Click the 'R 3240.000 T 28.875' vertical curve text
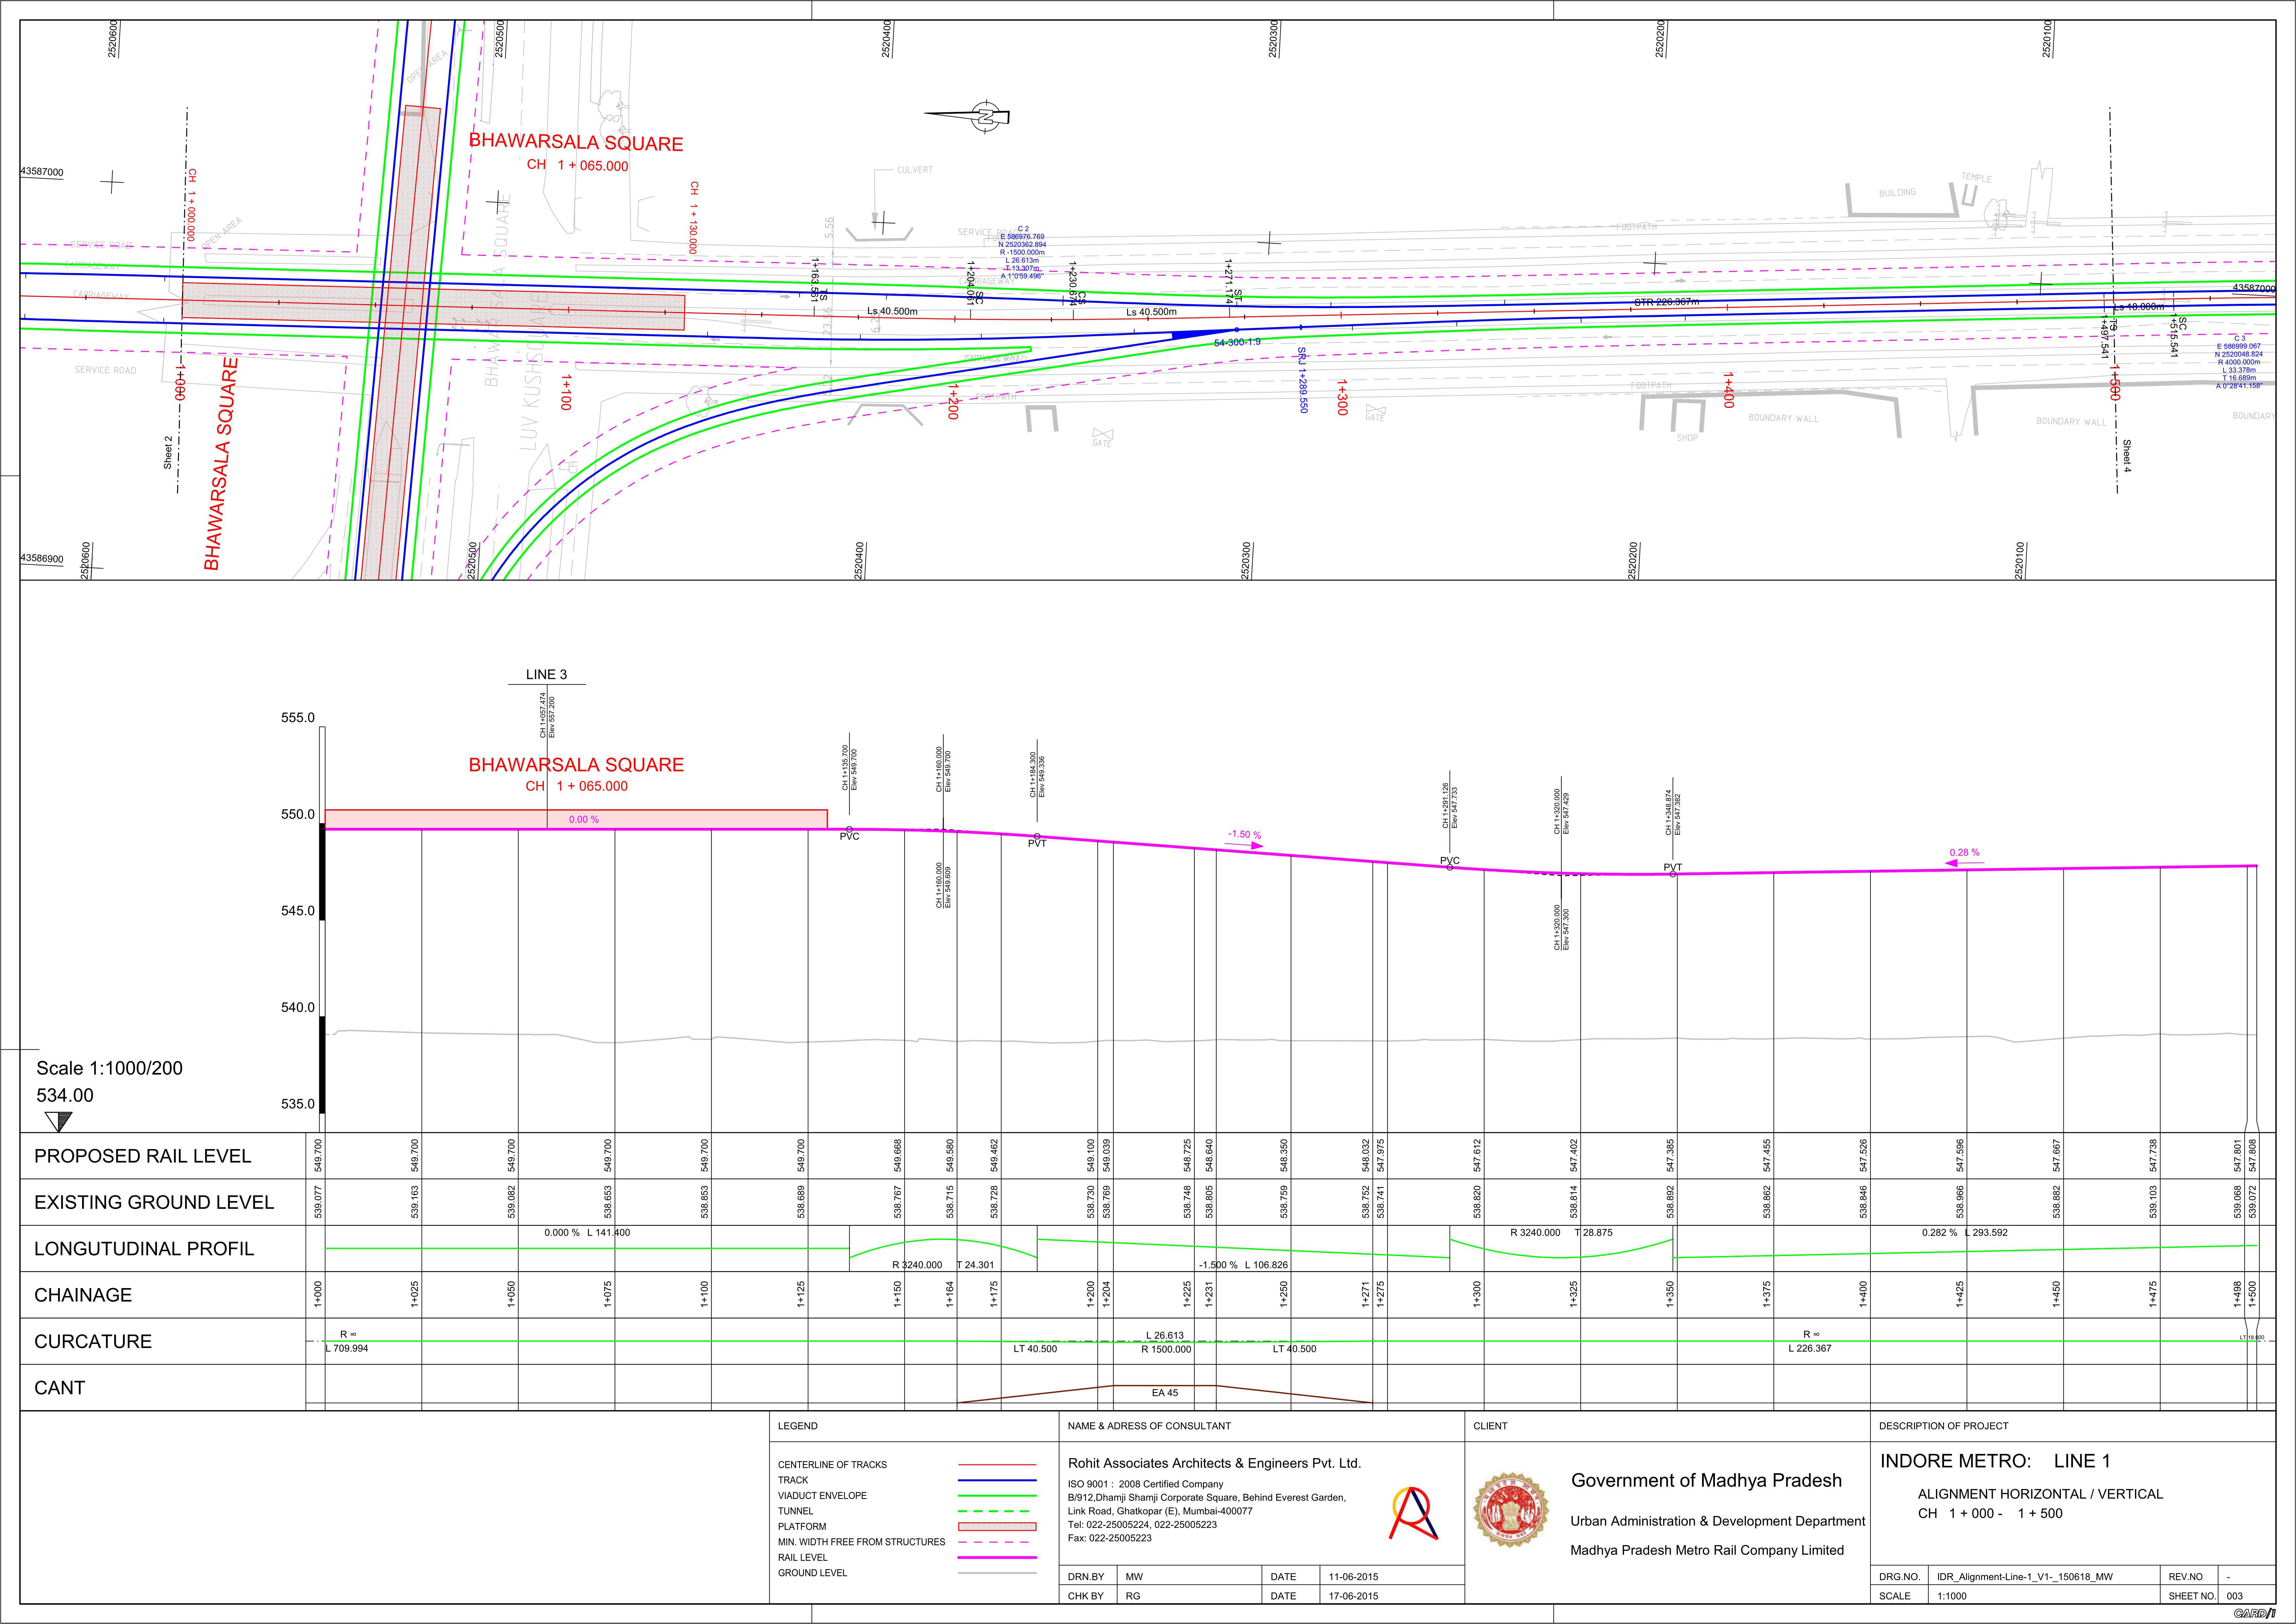 (1561, 1233)
